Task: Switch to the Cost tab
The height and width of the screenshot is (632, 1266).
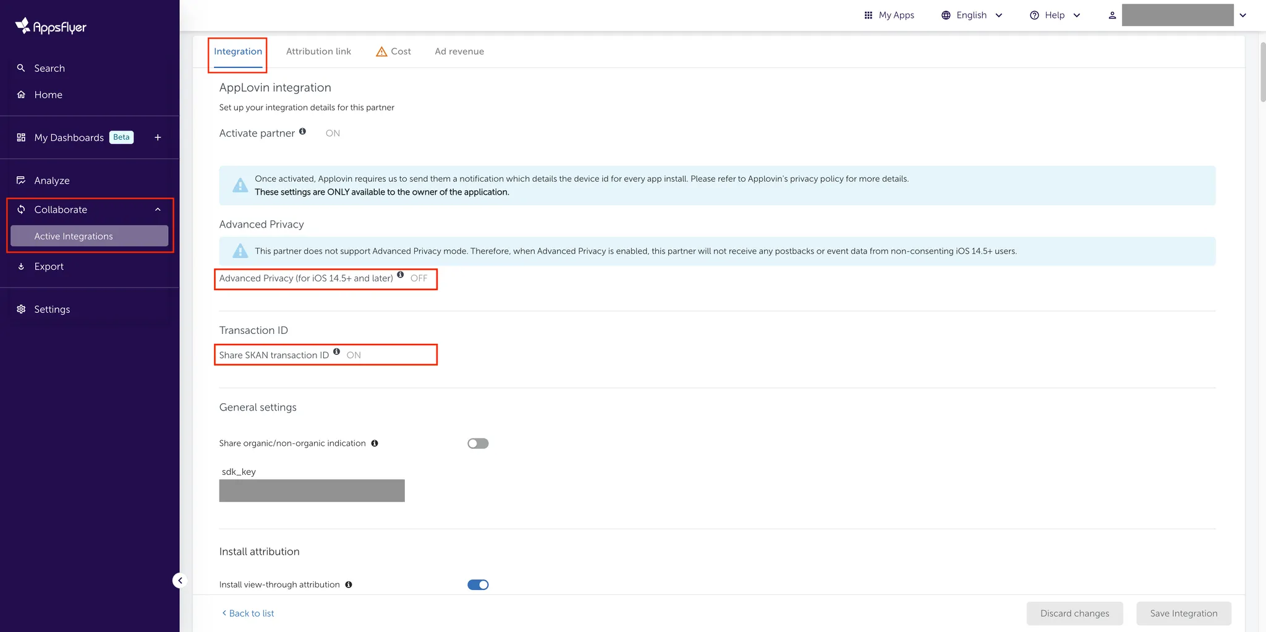Action: [394, 51]
